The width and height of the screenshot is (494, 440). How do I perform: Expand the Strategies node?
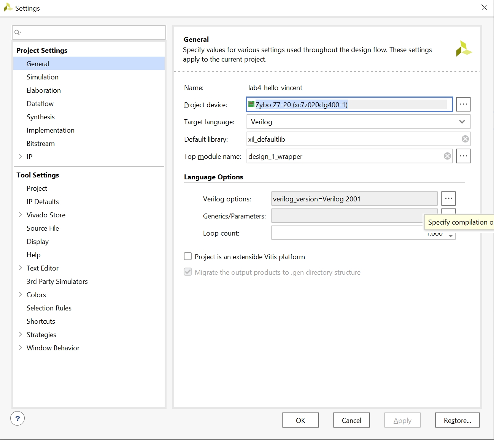(x=21, y=334)
